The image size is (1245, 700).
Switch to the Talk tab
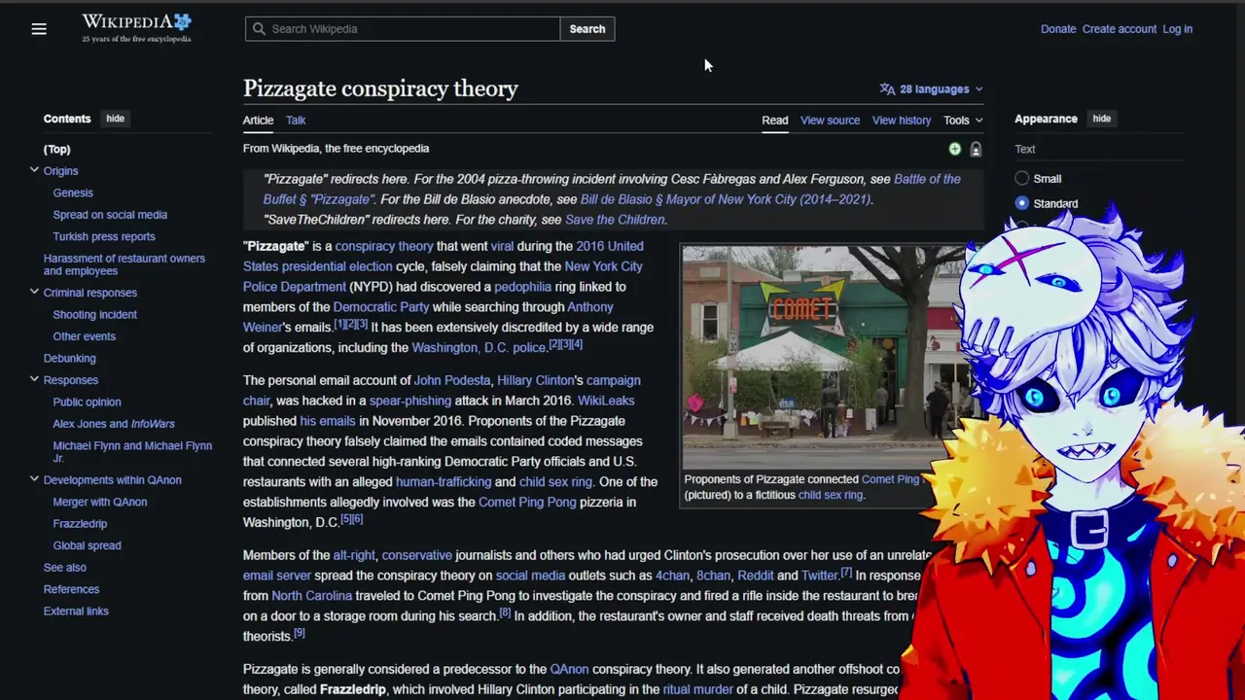click(296, 121)
